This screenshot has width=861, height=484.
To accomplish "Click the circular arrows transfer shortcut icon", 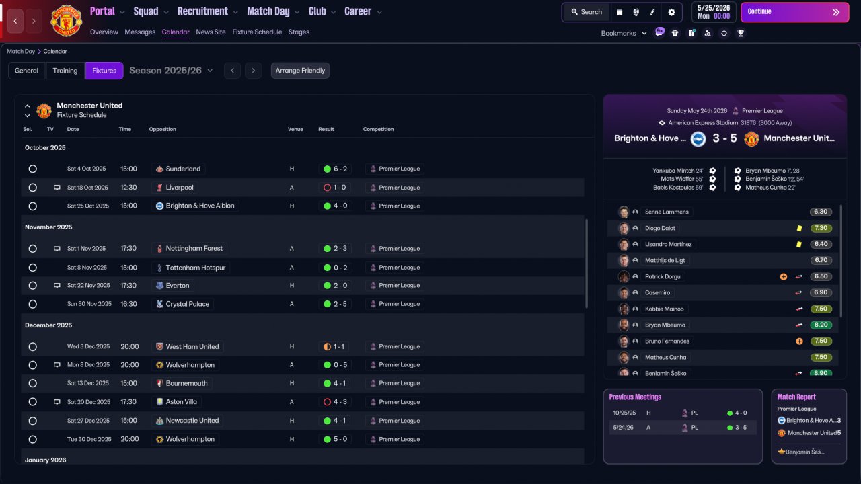I will 724,33.
